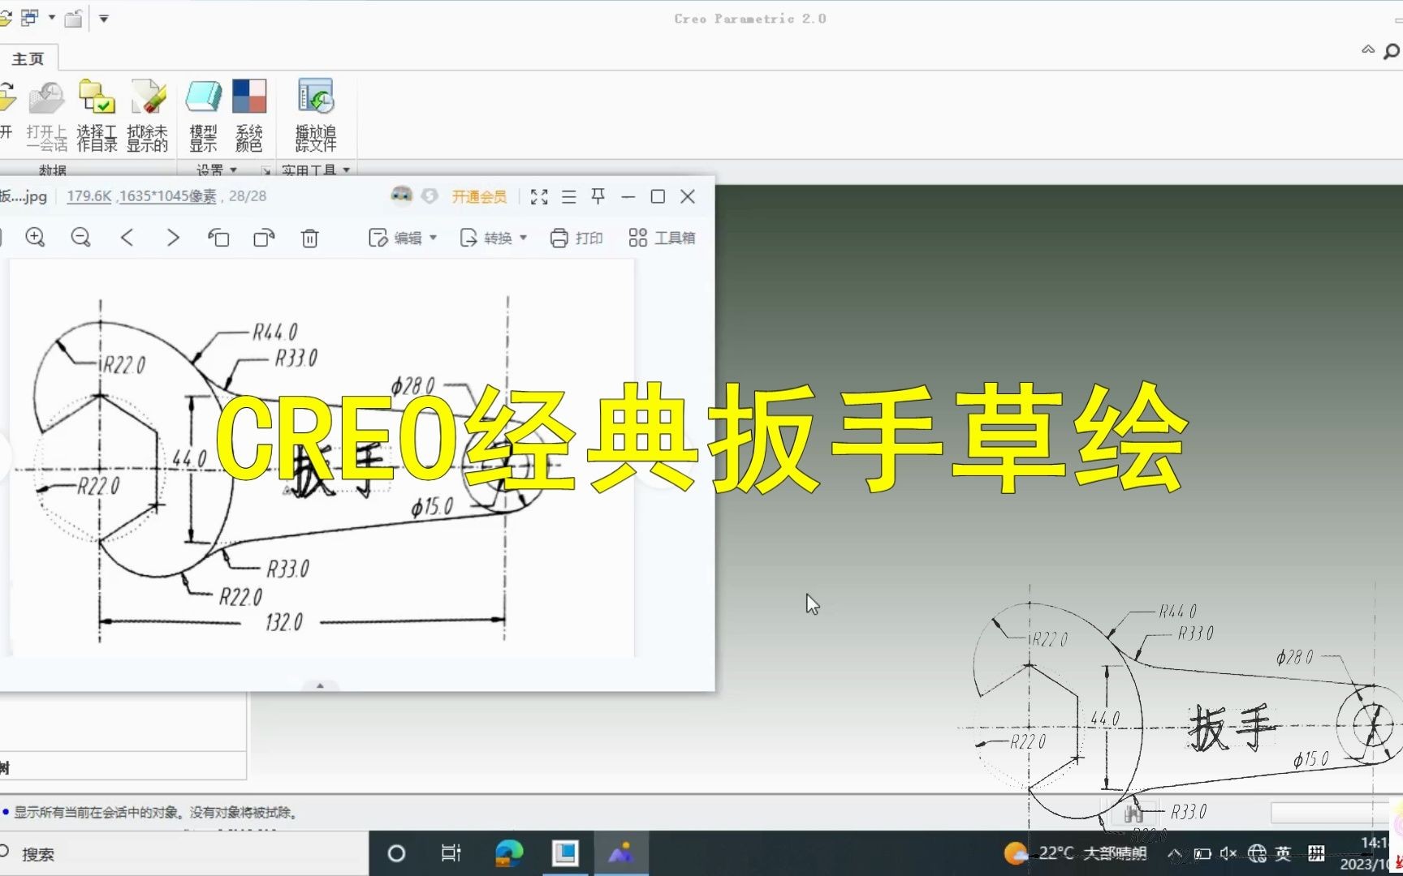
Task: Open the viewer hamburger menu
Action: (568, 196)
